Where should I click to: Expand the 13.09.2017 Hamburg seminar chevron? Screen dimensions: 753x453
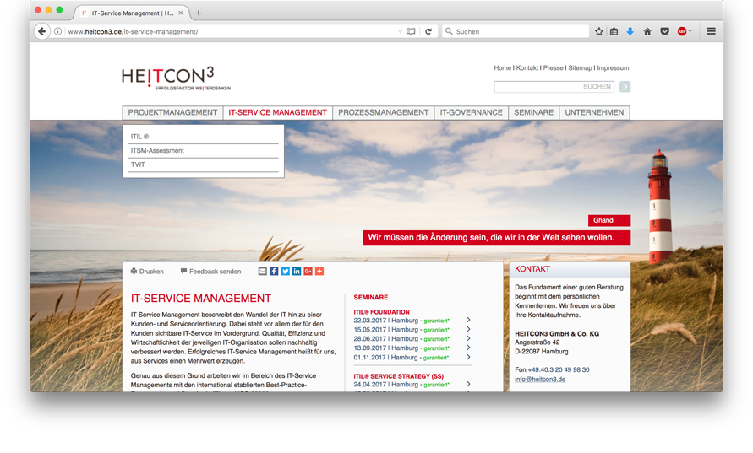pyautogui.click(x=468, y=348)
